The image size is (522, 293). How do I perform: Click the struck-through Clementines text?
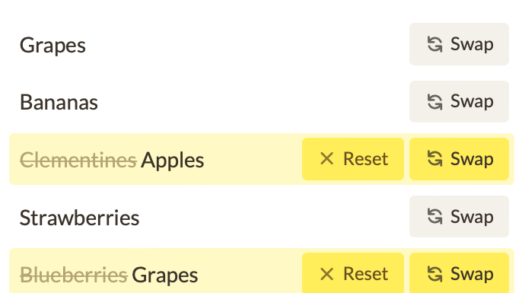tap(78, 160)
